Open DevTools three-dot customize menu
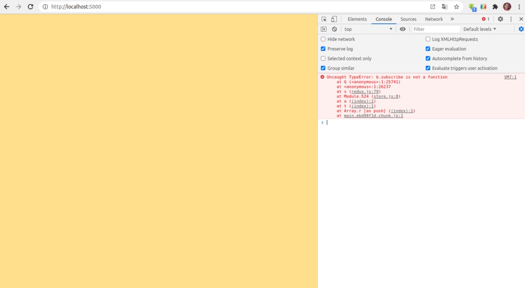The width and height of the screenshot is (525, 288). pos(511,19)
